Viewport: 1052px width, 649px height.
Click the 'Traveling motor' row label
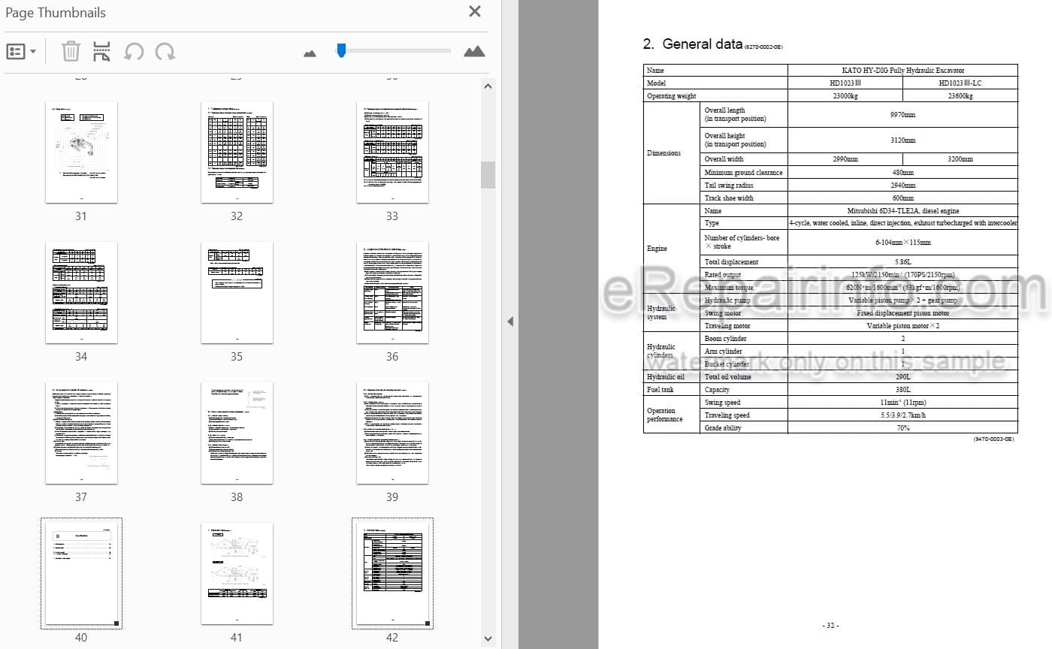[727, 326]
